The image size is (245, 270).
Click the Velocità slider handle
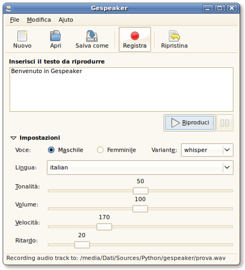coord(104,227)
